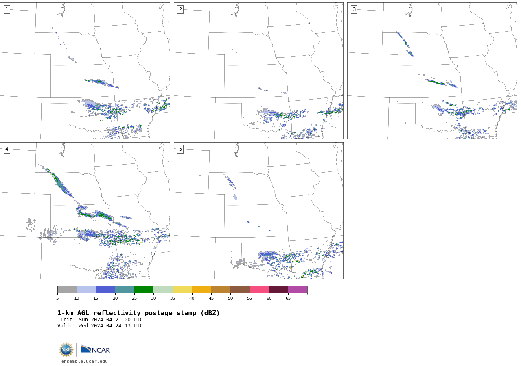Select the light blue 10-15 dBZ swatch
The width and height of the screenshot is (521, 366).
(86, 290)
